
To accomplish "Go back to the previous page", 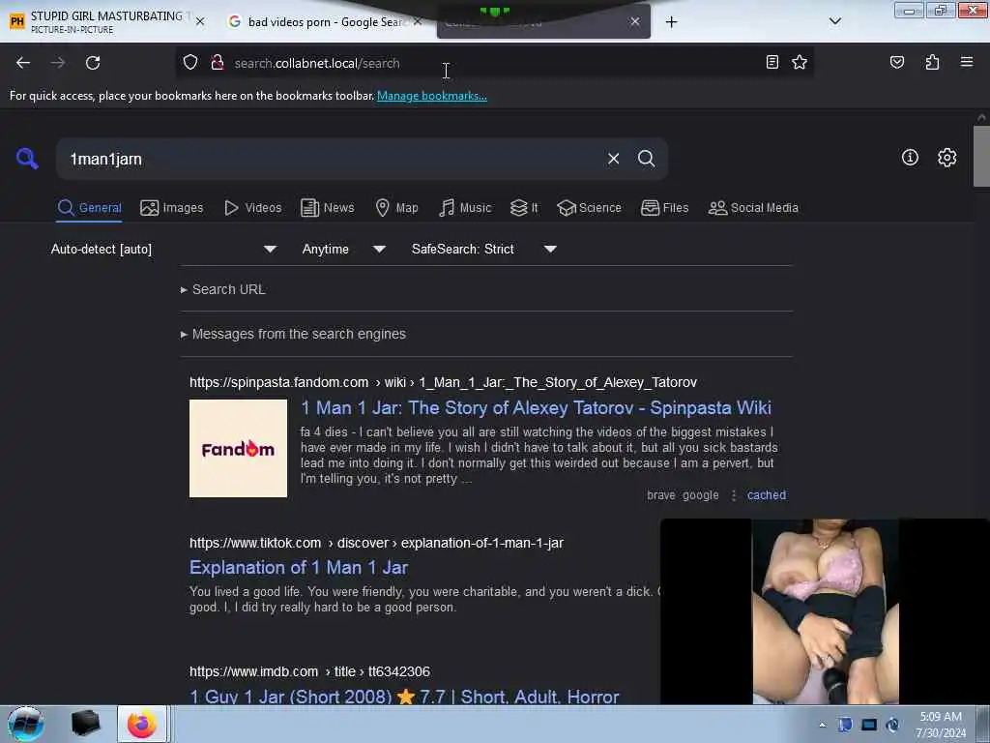I will [x=23, y=63].
